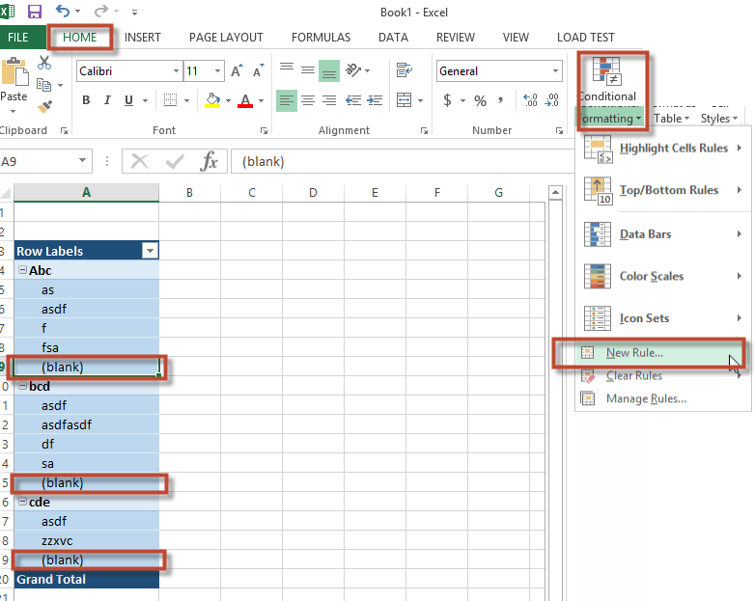
Task: Click the vertical scrollbar up arrow
Action: coord(555,193)
